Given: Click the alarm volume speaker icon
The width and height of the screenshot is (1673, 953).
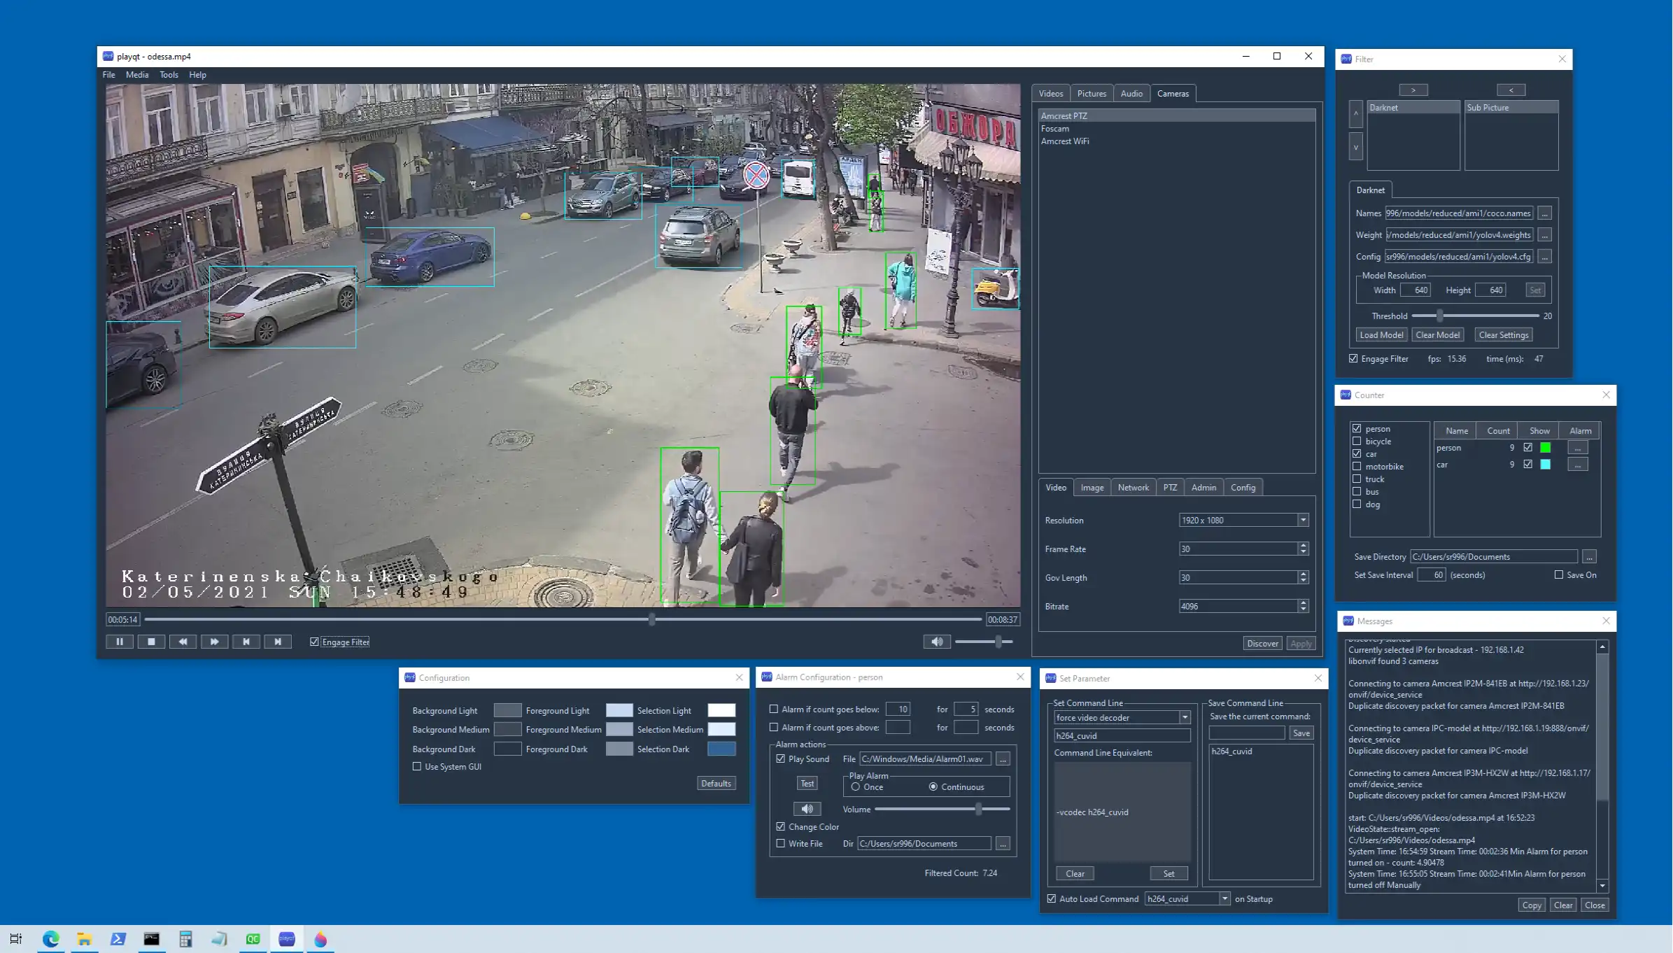Looking at the screenshot, I should pyautogui.click(x=807, y=809).
